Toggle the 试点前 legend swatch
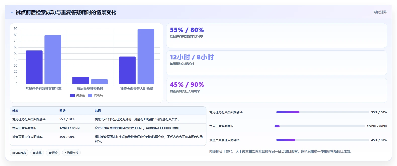The image size is (397, 166). pyautogui.click(x=72, y=95)
